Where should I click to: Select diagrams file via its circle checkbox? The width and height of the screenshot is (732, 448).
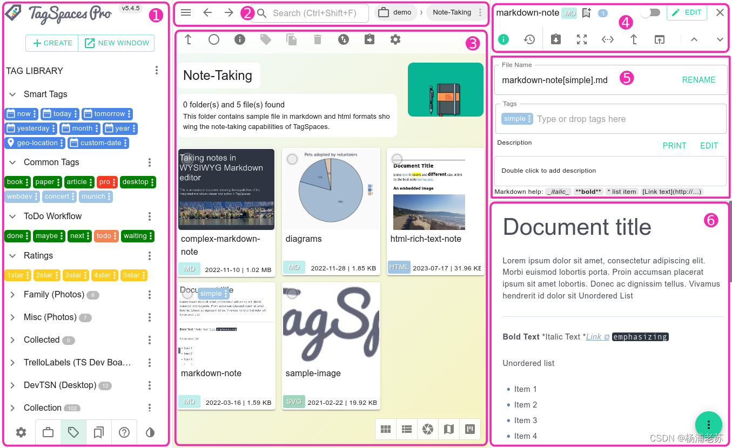coord(292,159)
